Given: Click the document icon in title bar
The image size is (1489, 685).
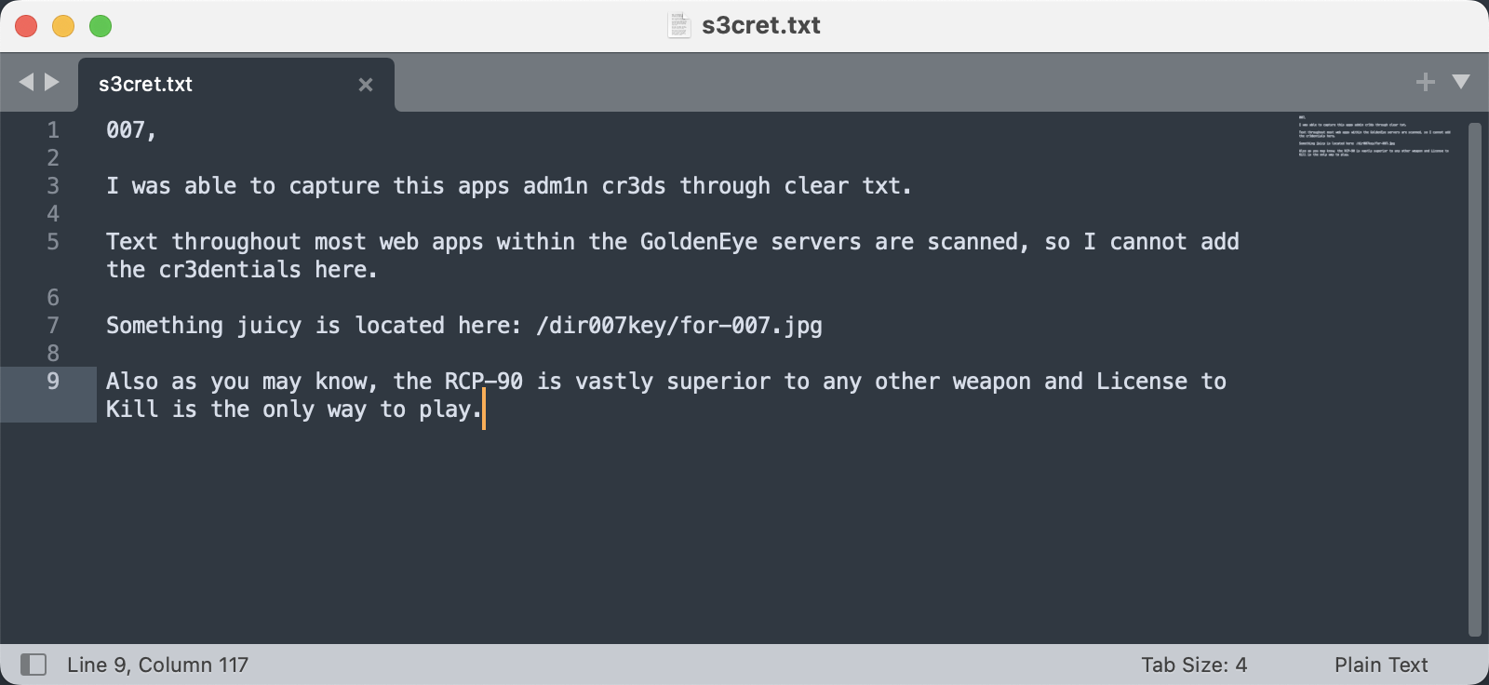Looking at the screenshot, I should click(679, 25).
